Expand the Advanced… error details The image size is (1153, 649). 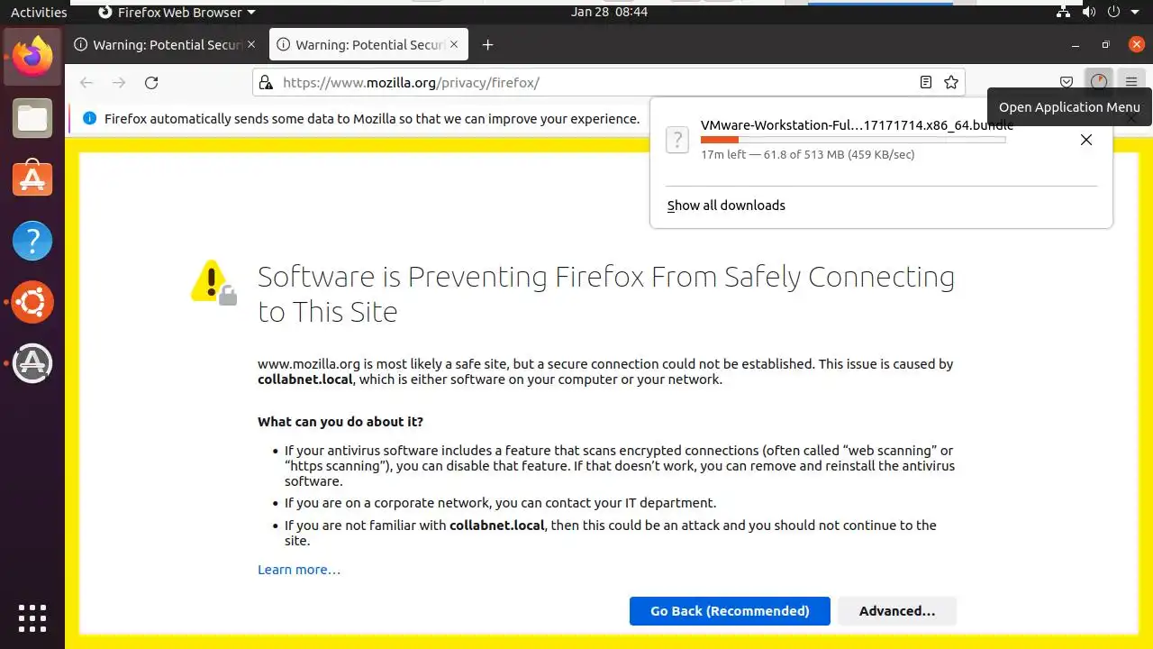pyautogui.click(x=896, y=611)
